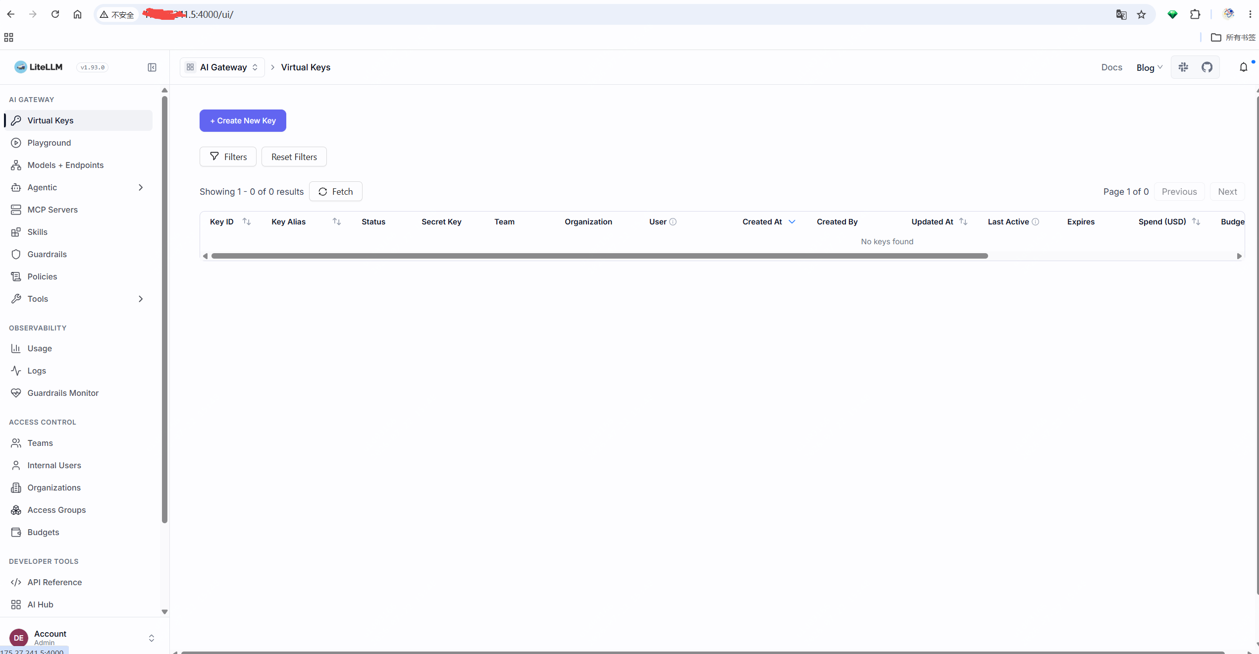Viewport: 1259px width, 654px height.
Task: Click the browser home button
Action: coord(77,14)
